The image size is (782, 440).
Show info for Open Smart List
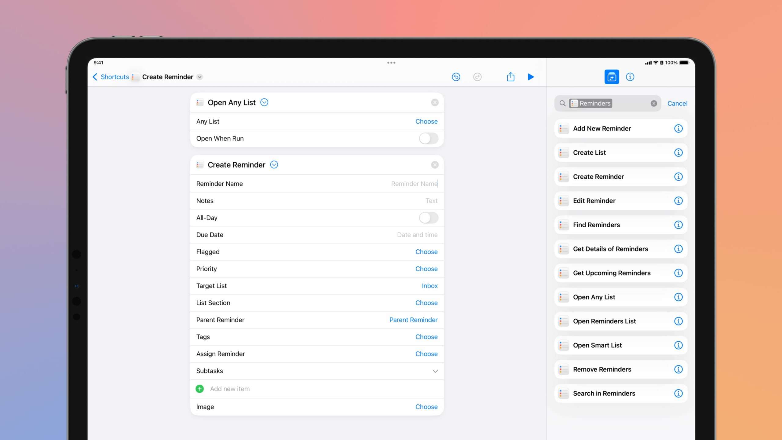[678, 345]
